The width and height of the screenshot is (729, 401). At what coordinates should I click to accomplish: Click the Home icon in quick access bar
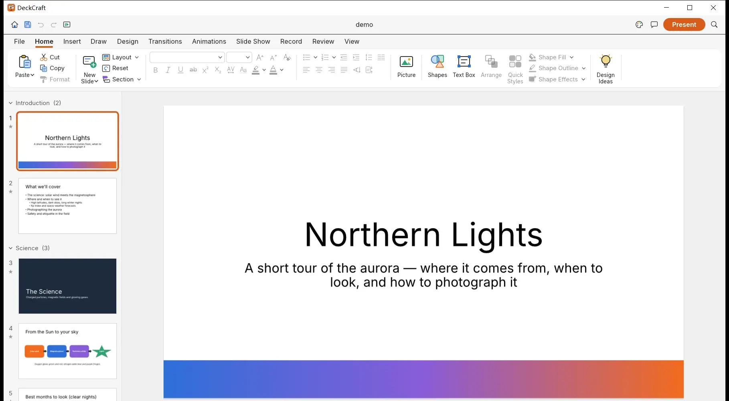click(x=14, y=24)
